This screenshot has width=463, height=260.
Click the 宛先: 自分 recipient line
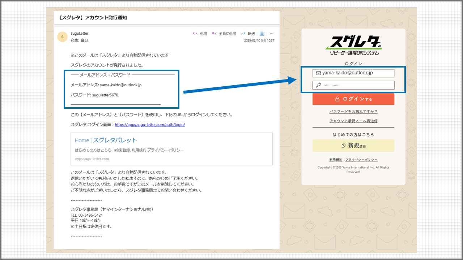point(79,40)
